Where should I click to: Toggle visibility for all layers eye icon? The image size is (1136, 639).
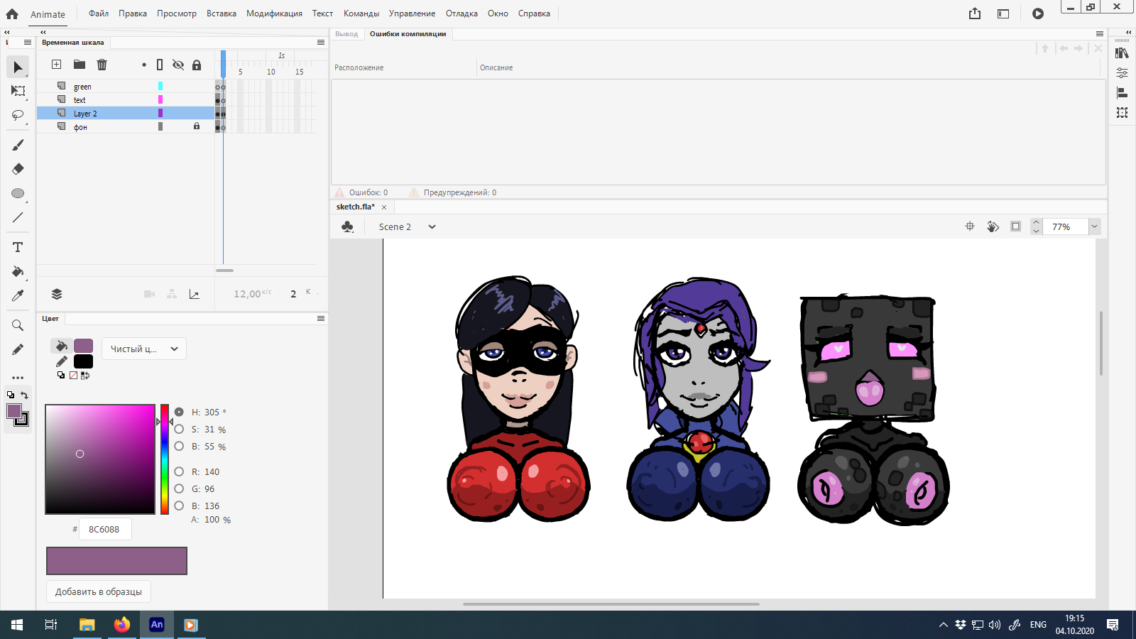pyautogui.click(x=178, y=65)
